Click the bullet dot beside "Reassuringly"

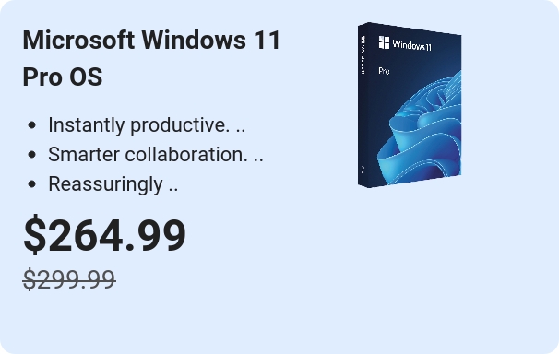[x=31, y=184]
